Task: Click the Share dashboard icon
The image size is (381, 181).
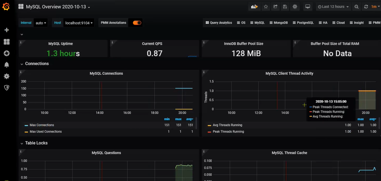Action: 275,6
